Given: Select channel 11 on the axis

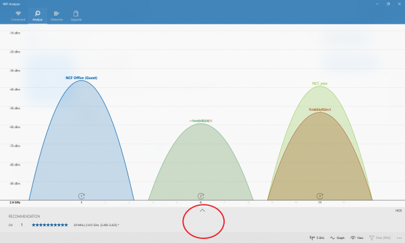Looking at the screenshot, I should point(320,202).
